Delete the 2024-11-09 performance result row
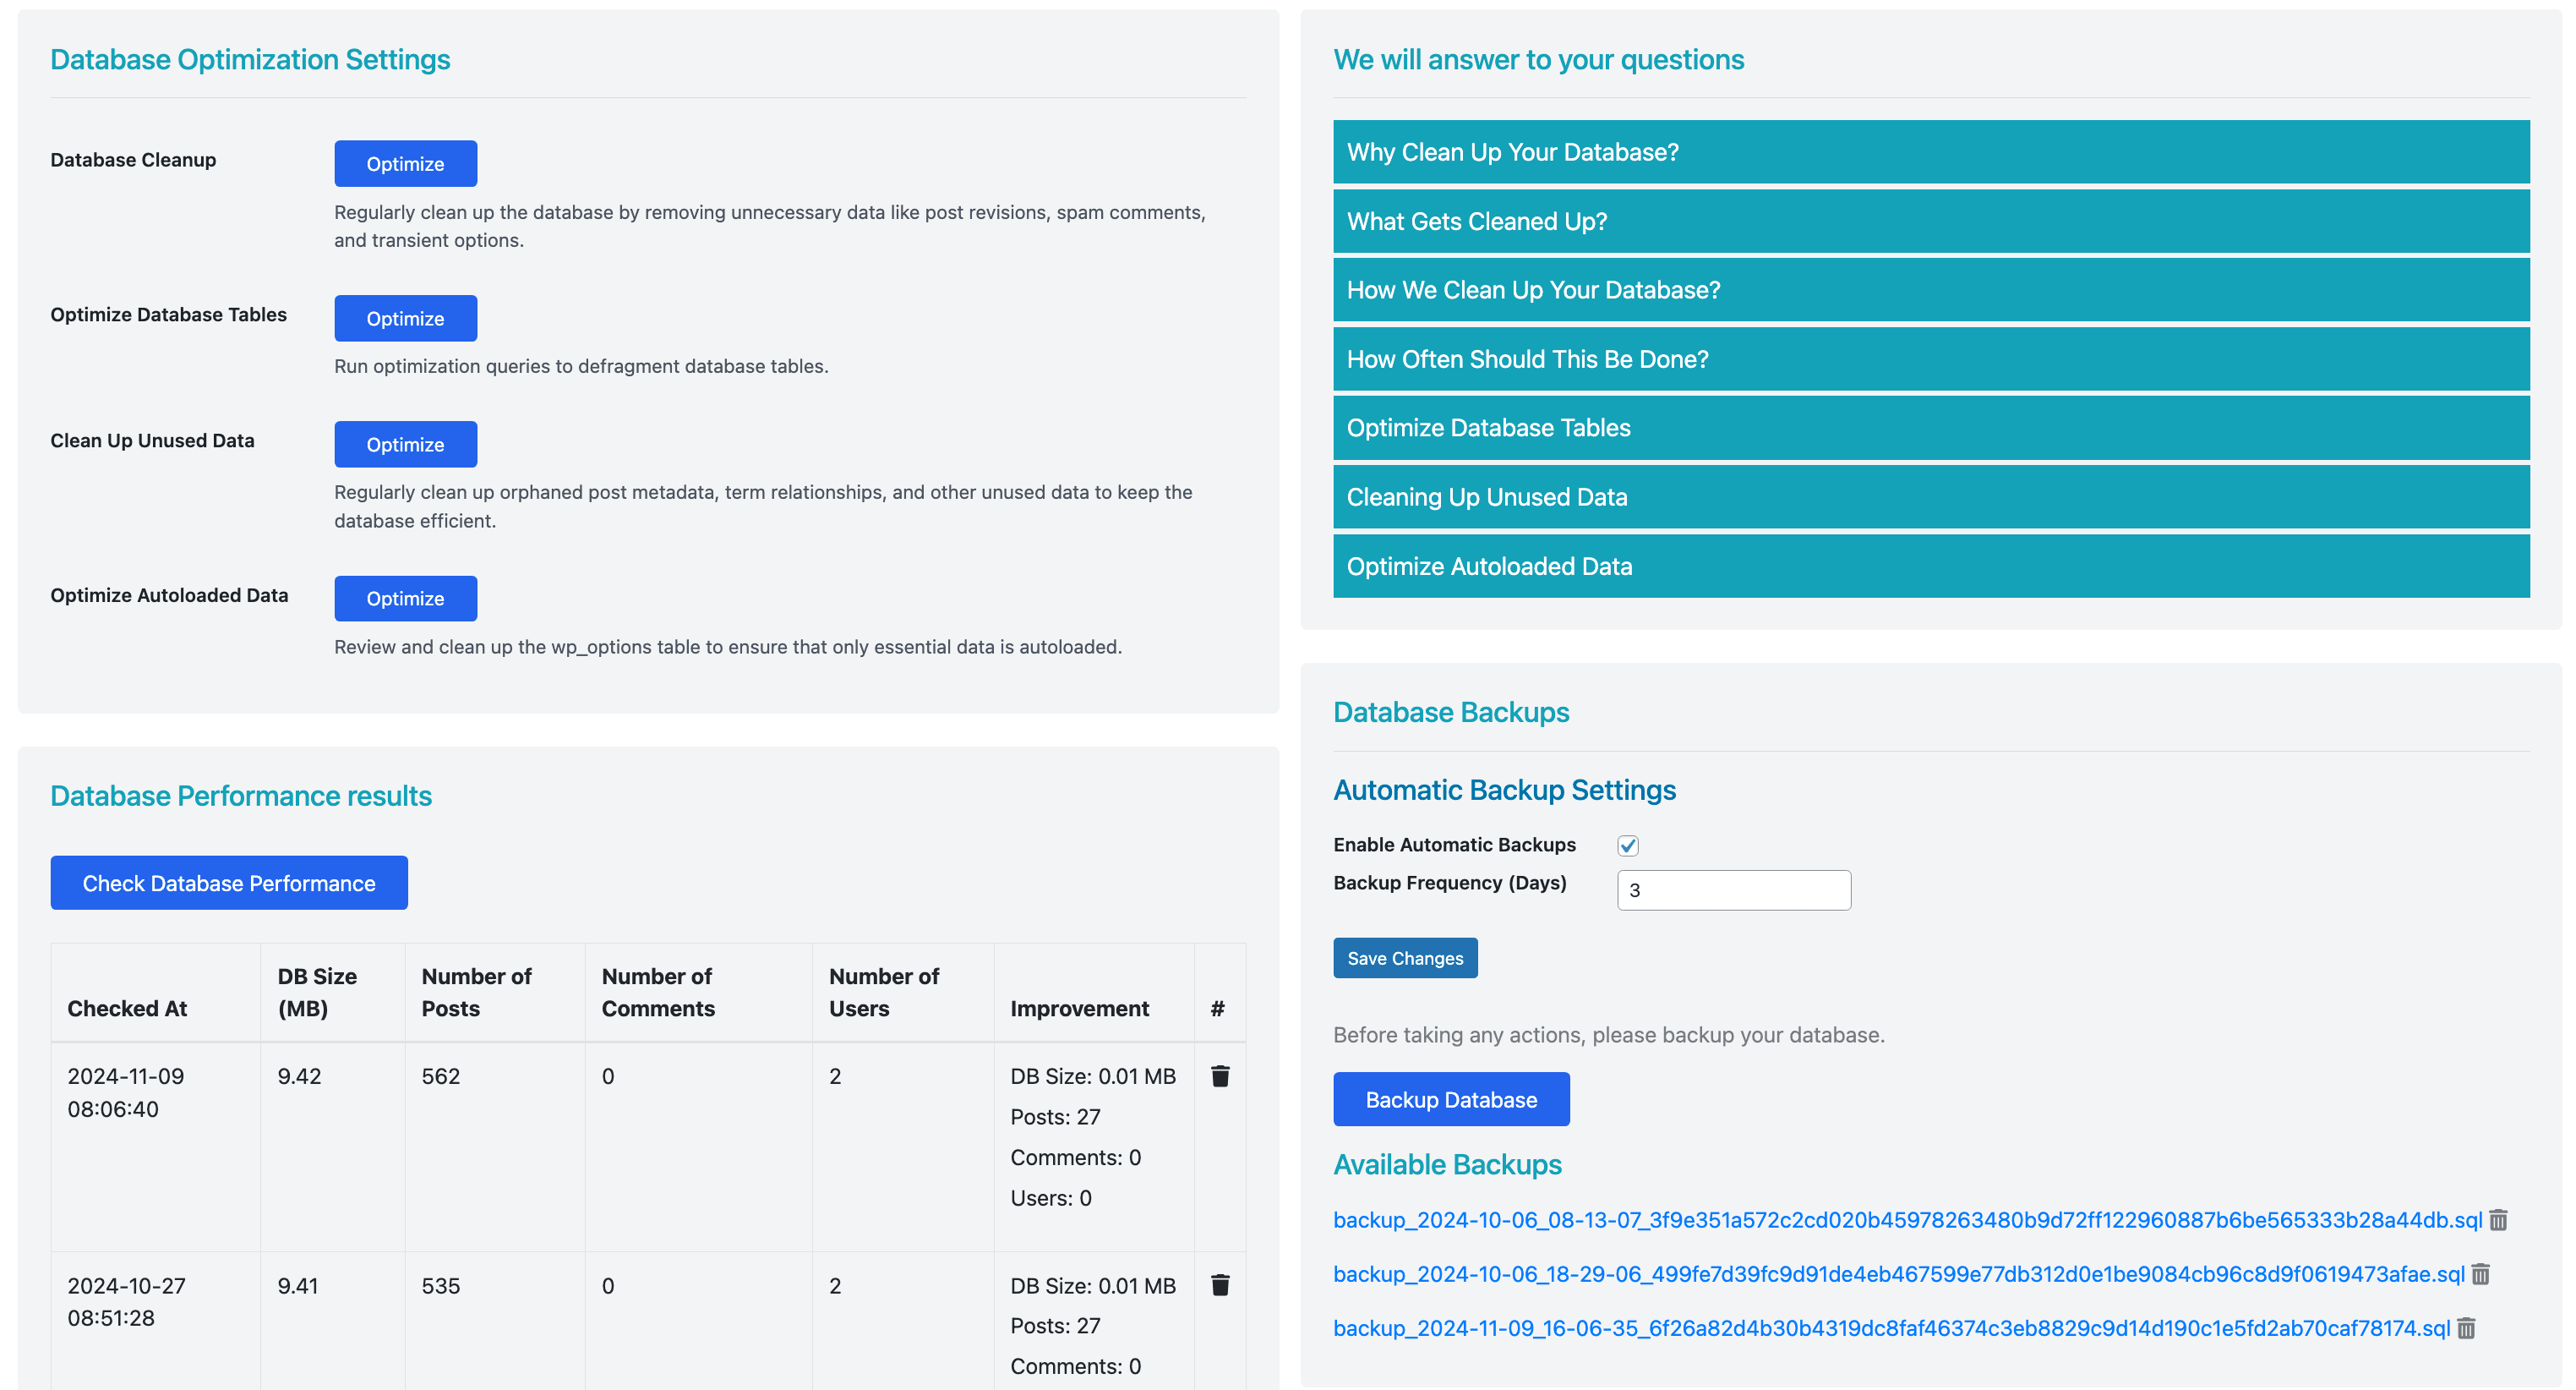Viewport: 2576px width, 1390px height. [1220, 1075]
